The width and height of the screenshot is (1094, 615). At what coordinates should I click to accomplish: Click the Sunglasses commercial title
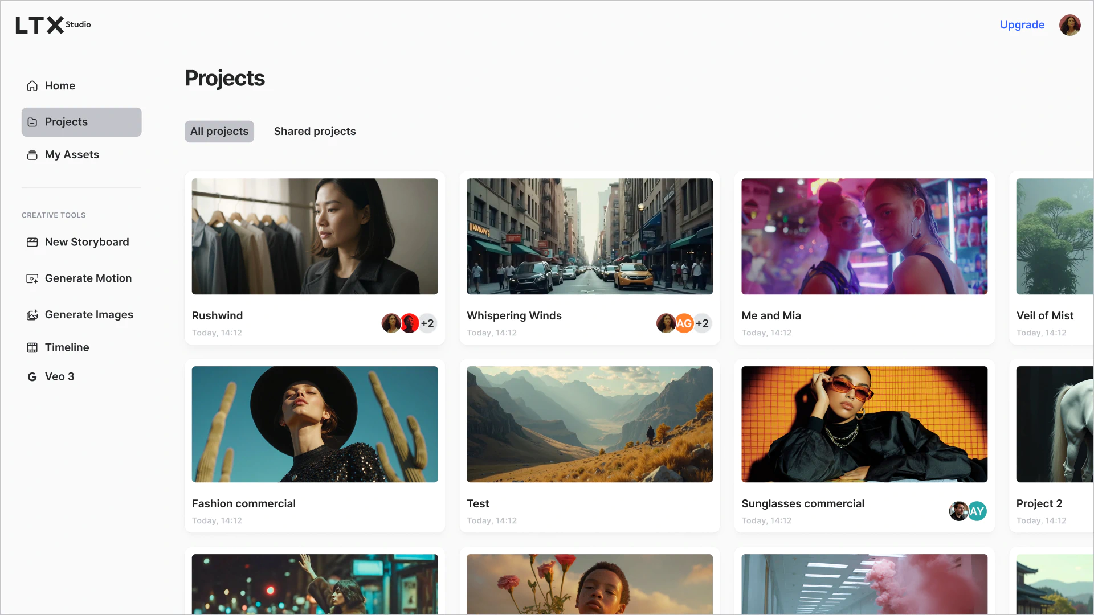click(x=803, y=504)
